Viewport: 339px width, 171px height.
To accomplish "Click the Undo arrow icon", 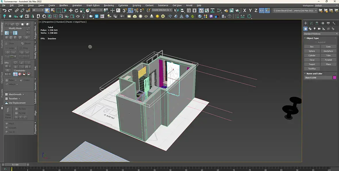I will point(4,10).
